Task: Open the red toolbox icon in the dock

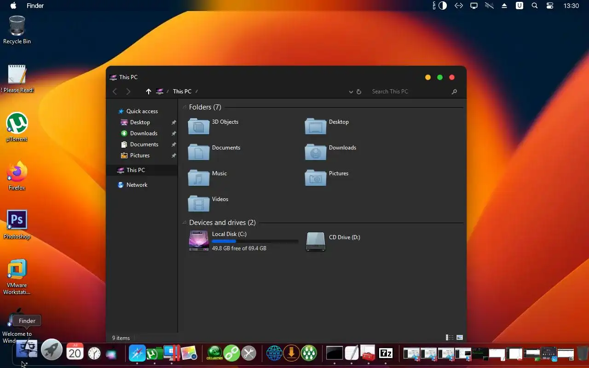Action: coord(368,353)
